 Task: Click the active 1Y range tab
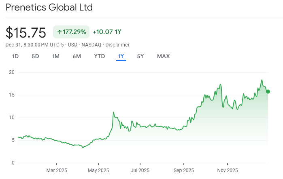pos(121,56)
